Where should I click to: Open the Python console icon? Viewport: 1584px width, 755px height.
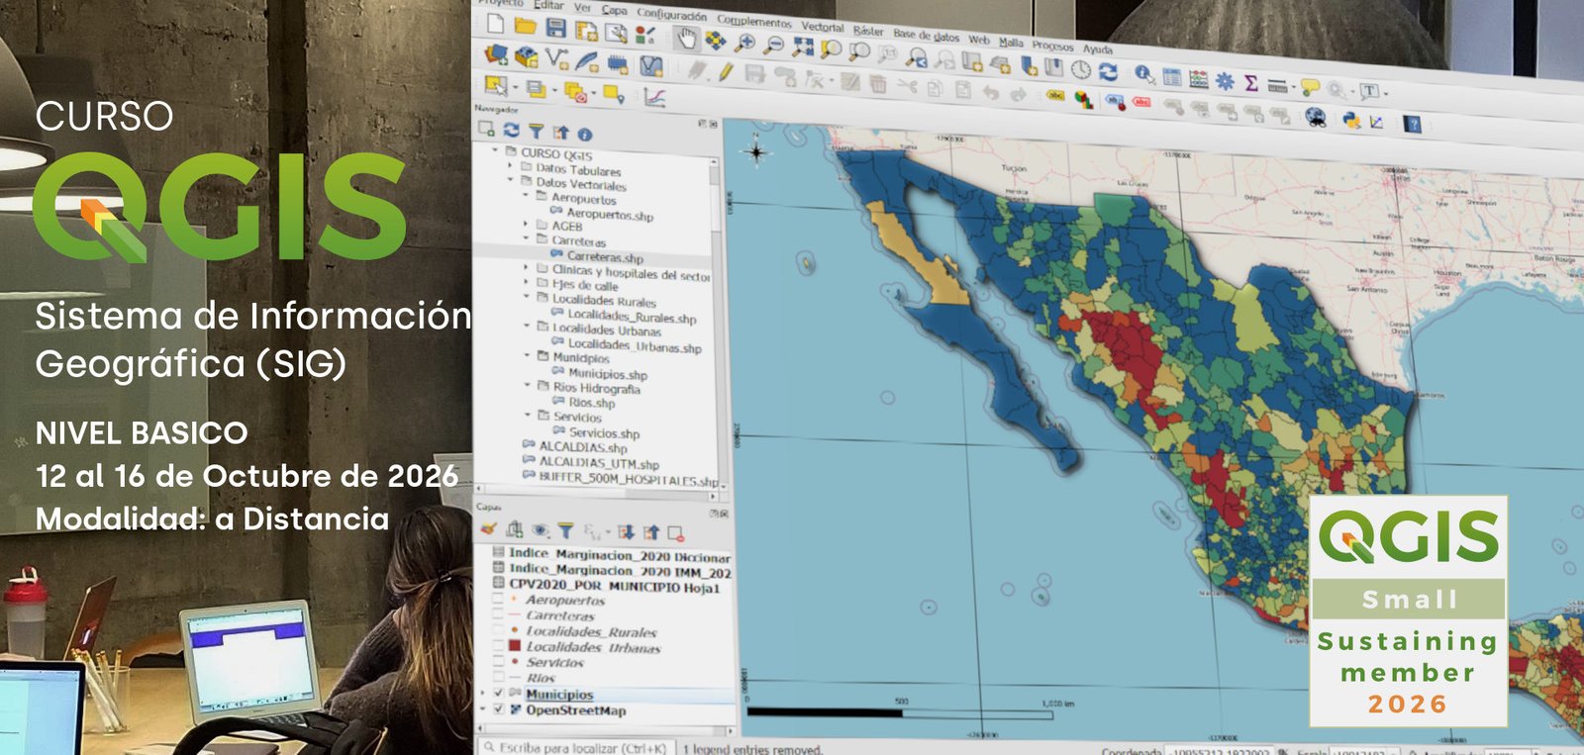point(1352,121)
